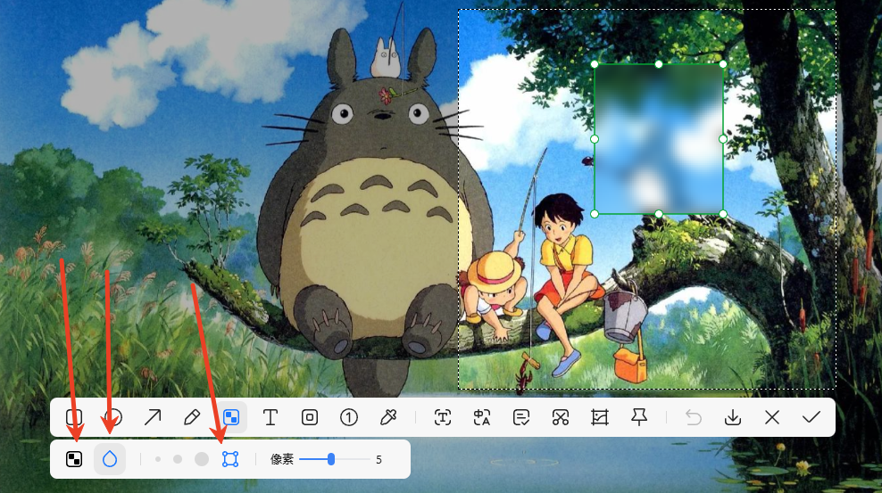Screen dimensions: 882x493
Task: Choose the smallest brush size dot
Action: click(158, 459)
